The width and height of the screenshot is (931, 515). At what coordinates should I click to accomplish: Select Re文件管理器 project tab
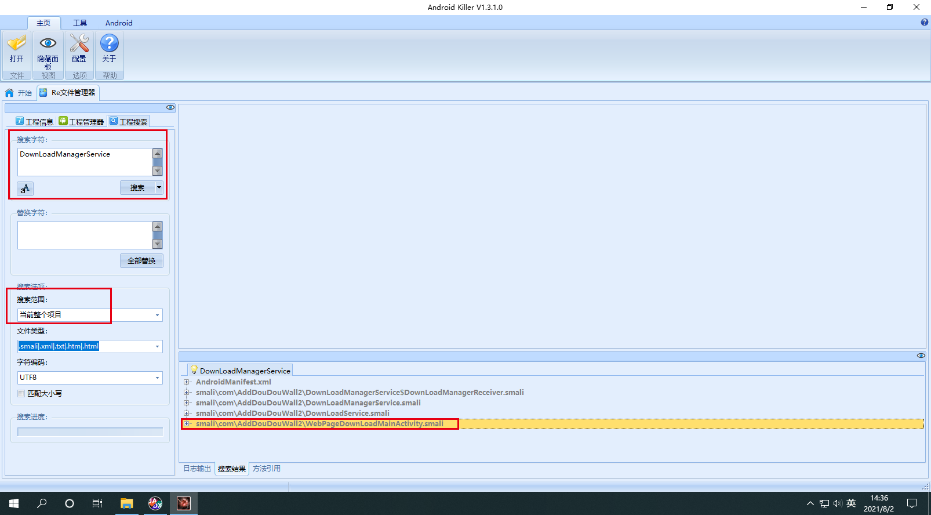[68, 92]
